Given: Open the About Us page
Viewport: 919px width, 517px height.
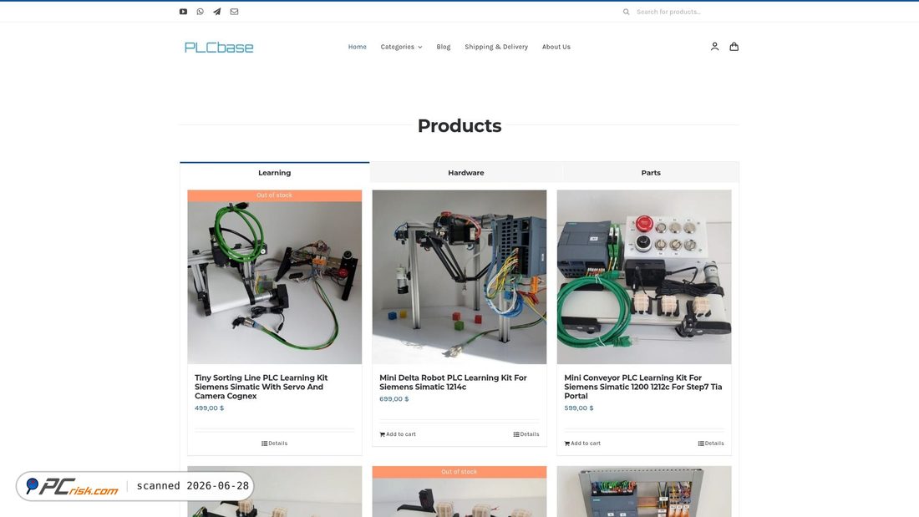Looking at the screenshot, I should [x=556, y=47].
